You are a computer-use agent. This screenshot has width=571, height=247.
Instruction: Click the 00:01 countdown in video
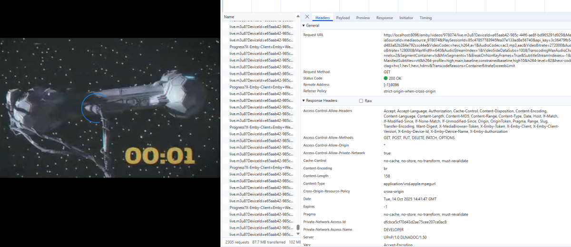click(x=160, y=156)
